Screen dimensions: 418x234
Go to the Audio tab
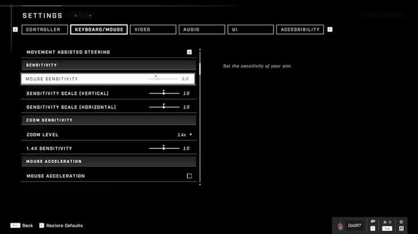click(201, 29)
